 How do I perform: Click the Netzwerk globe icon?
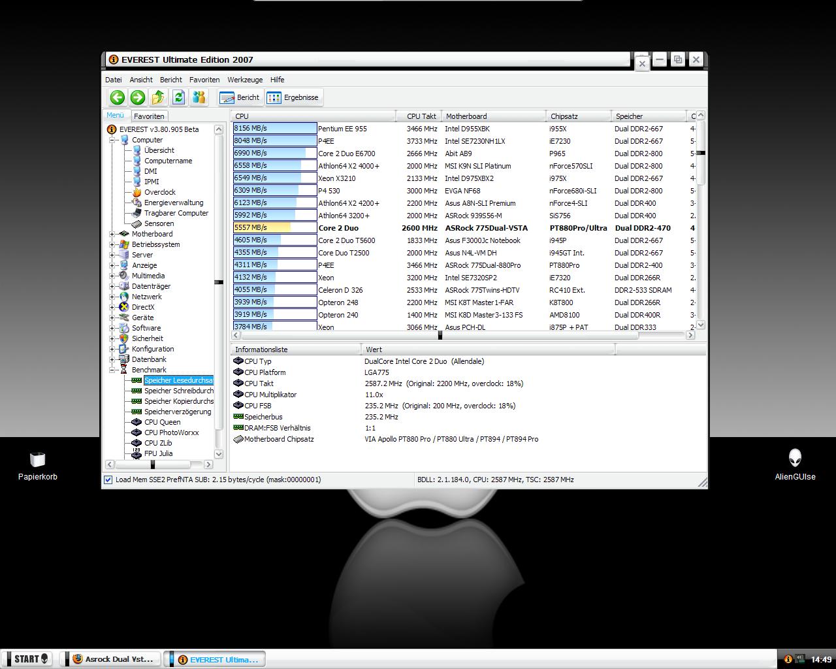pyautogui.click(x=124, y=297)
